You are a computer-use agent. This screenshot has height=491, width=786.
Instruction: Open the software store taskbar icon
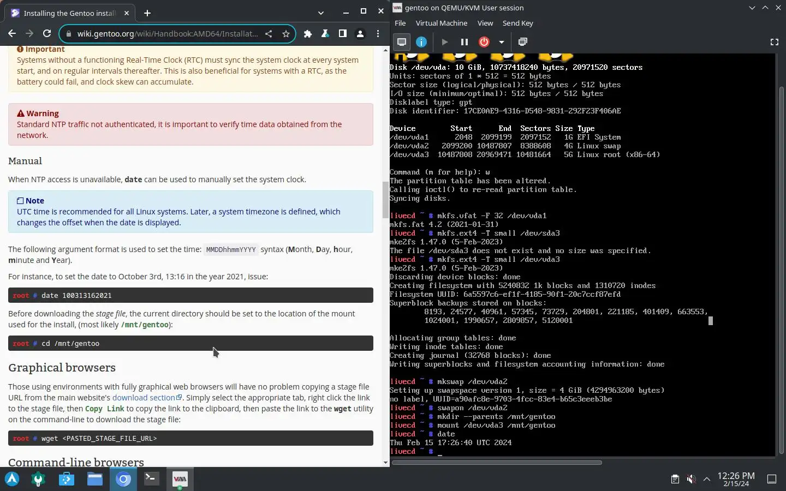(x=67, y=479)
